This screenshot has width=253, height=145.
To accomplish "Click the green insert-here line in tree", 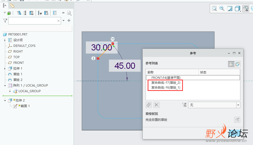I will (37, 96).
